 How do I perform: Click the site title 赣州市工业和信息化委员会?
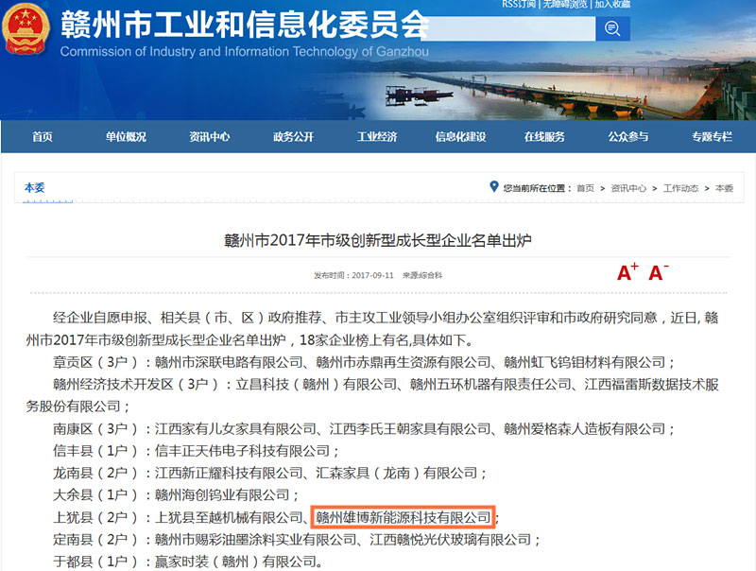(245, 25)
